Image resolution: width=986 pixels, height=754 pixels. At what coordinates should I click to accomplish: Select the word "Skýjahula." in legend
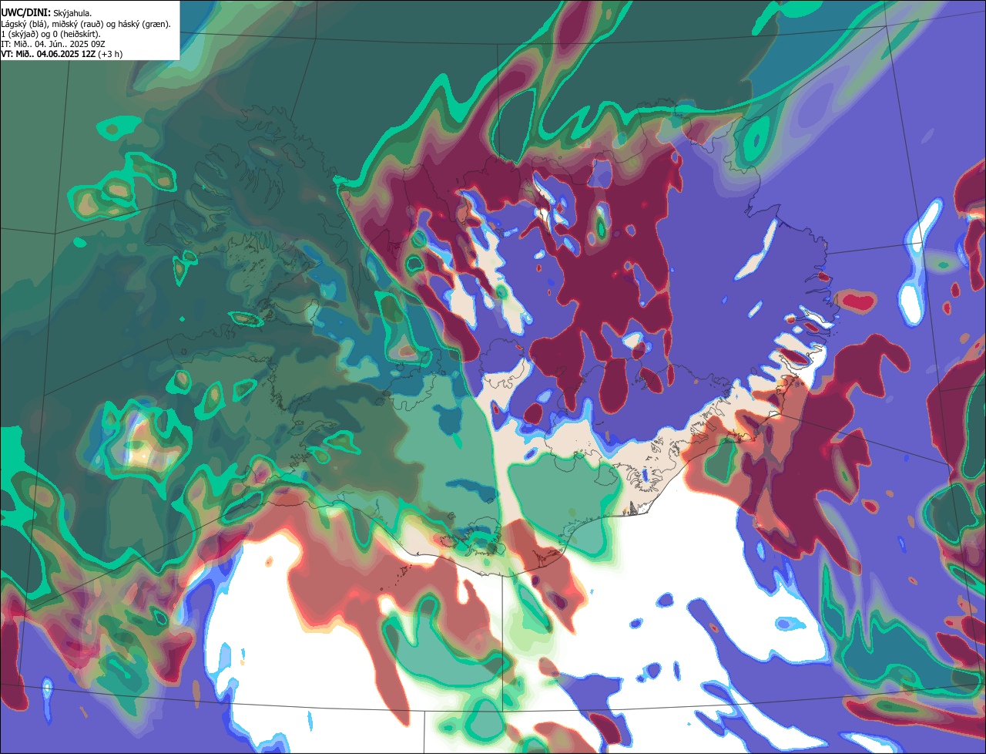point(72,14)
